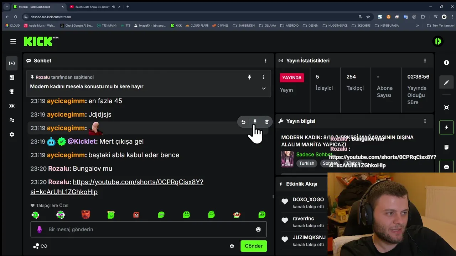Select the message 'başтaki abla kabul eder bence'

134,155
